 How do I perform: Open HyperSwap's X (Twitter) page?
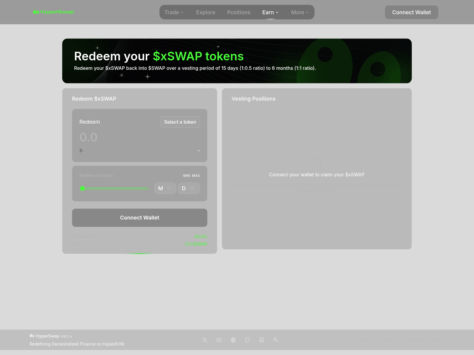205,340
